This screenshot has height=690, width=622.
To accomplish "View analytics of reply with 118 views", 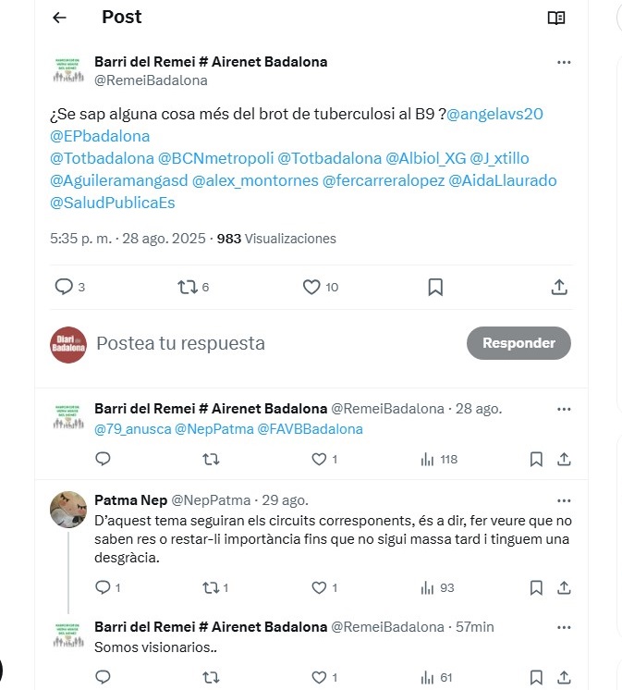I will click(x=439, y=460).
